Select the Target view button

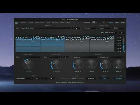point(117,22)
